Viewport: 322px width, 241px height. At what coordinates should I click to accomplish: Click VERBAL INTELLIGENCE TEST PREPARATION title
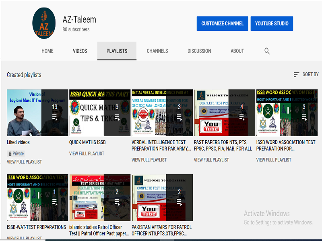pos(161,145)
